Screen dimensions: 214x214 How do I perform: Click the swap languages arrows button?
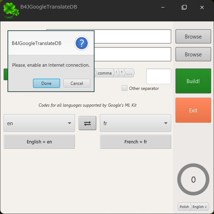pyautogui.click(x=87, y=123)
